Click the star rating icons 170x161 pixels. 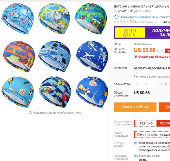(x=121, y=22)
